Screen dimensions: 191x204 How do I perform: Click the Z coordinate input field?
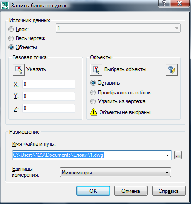point(49,108)
